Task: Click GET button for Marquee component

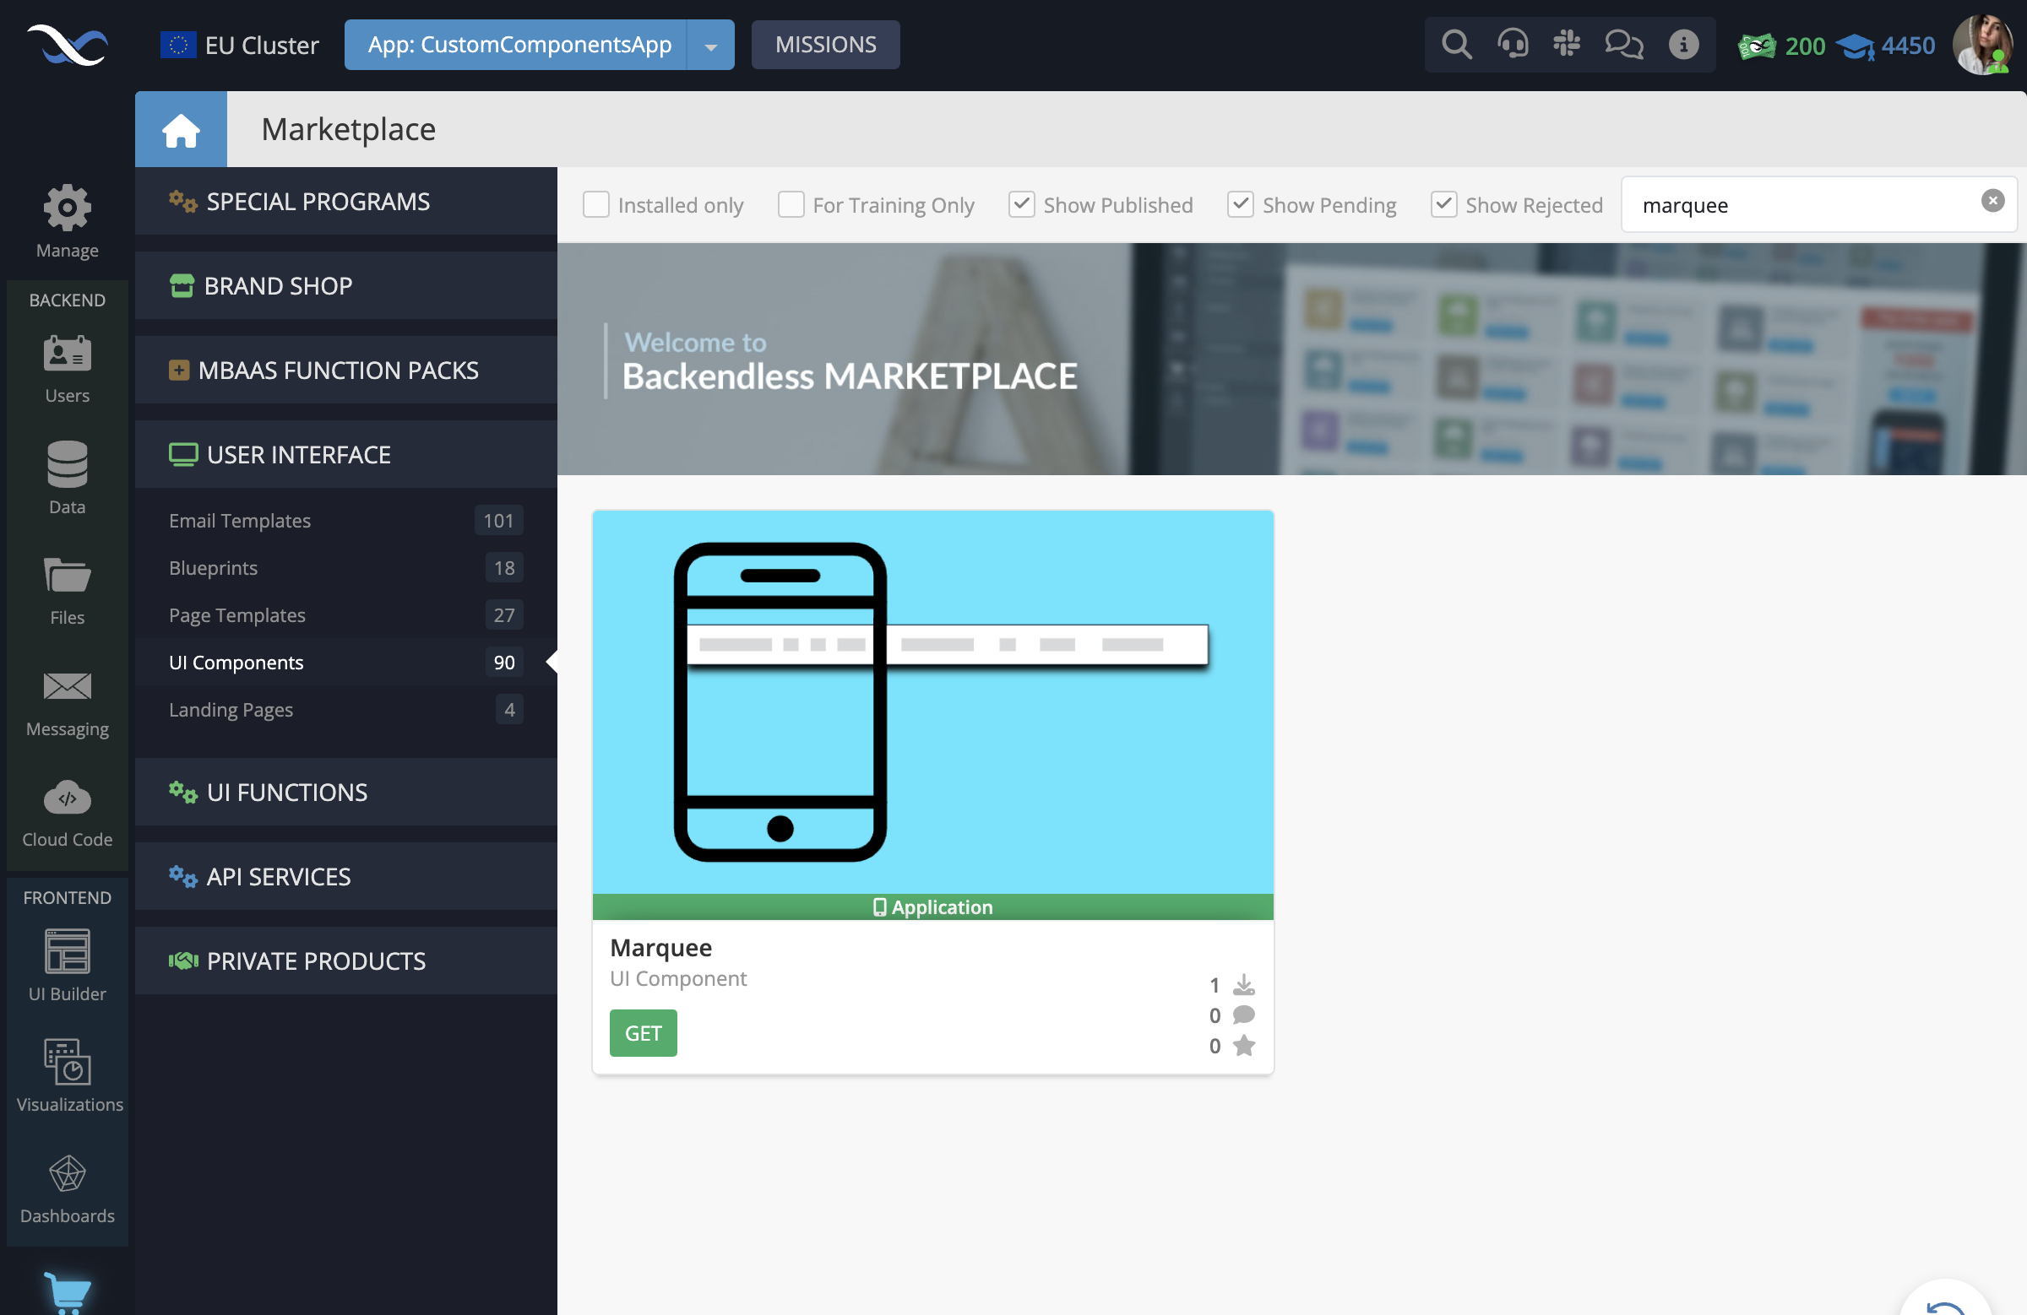Action: pos(643,1033)
